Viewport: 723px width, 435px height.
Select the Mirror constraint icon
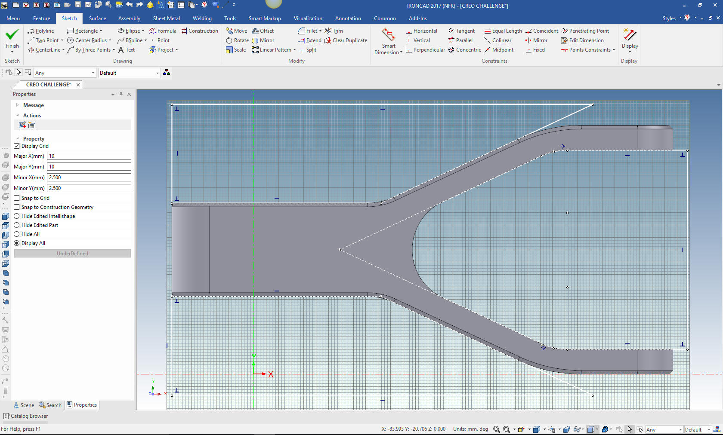(536, 40)
